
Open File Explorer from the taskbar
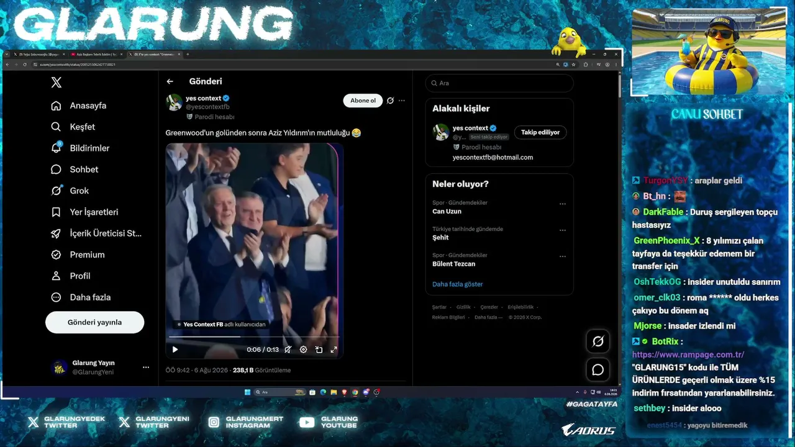pyautogui.click(x=334, y=392)
